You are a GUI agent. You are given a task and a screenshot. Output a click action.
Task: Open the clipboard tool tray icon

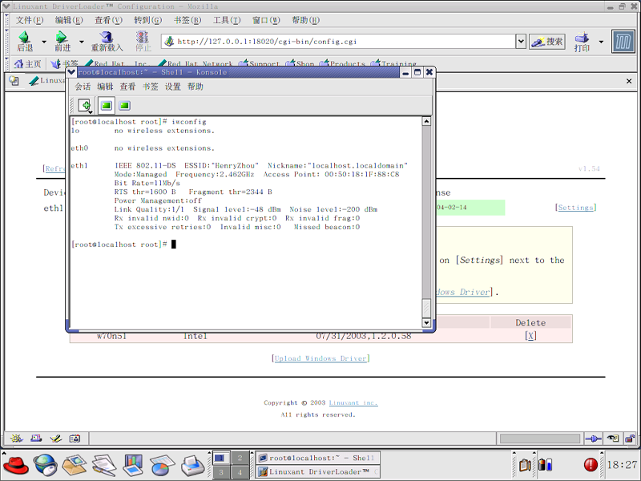[x=525, y=465]
